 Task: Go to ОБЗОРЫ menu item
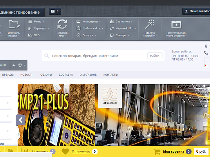[46, 75]
